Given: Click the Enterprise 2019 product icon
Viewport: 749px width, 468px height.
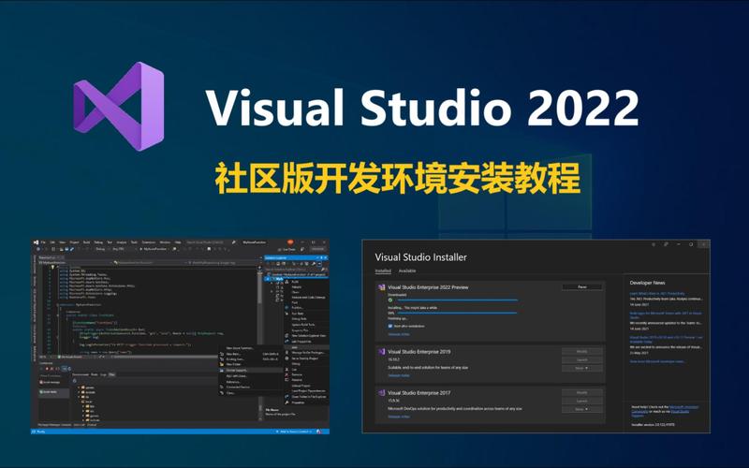Looking at the screenshot, I should coord(381,352).
